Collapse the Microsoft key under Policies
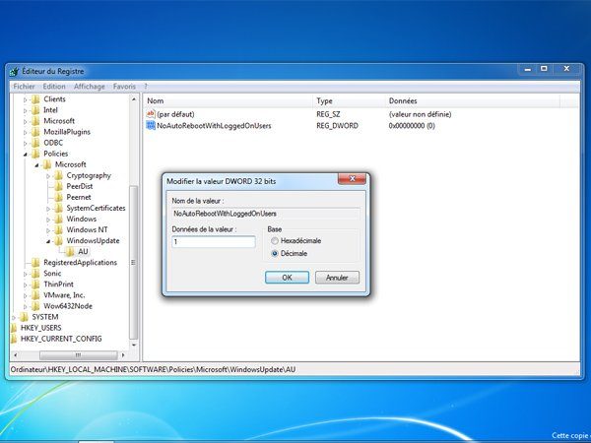The height and width of the screenshot is (443, 591). 37,165
